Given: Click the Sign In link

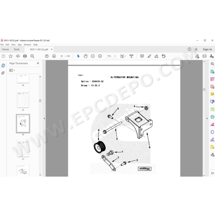Looking at the screenshot, I should [x=207, y=49].
